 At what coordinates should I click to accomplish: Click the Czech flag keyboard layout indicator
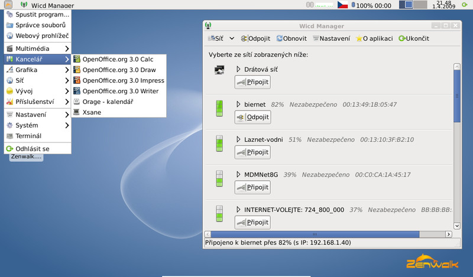tap(343, 5)
